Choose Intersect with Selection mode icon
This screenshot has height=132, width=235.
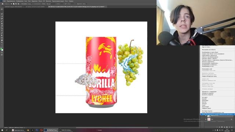point(18,4)
